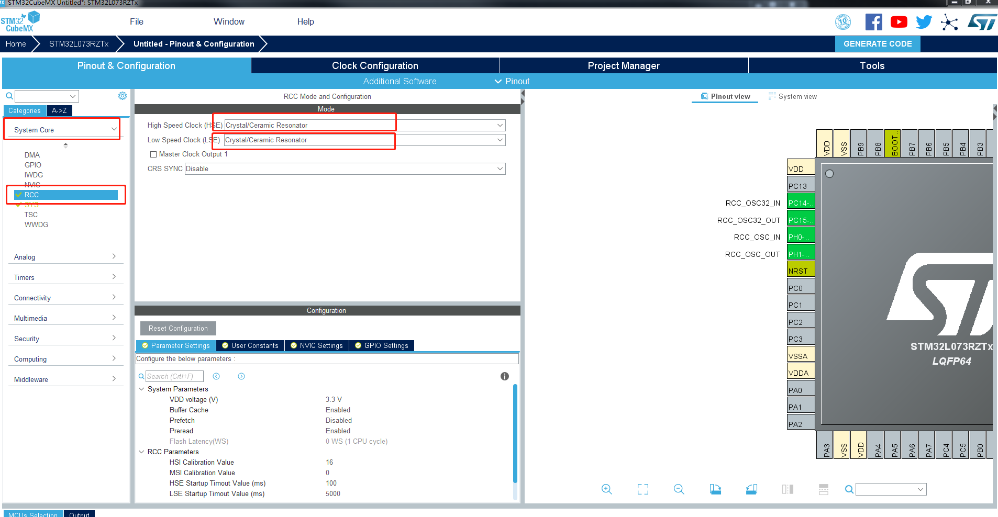Click the GENERATE CODE button
This screenshot has height=517, width=998.
[877, 44]
